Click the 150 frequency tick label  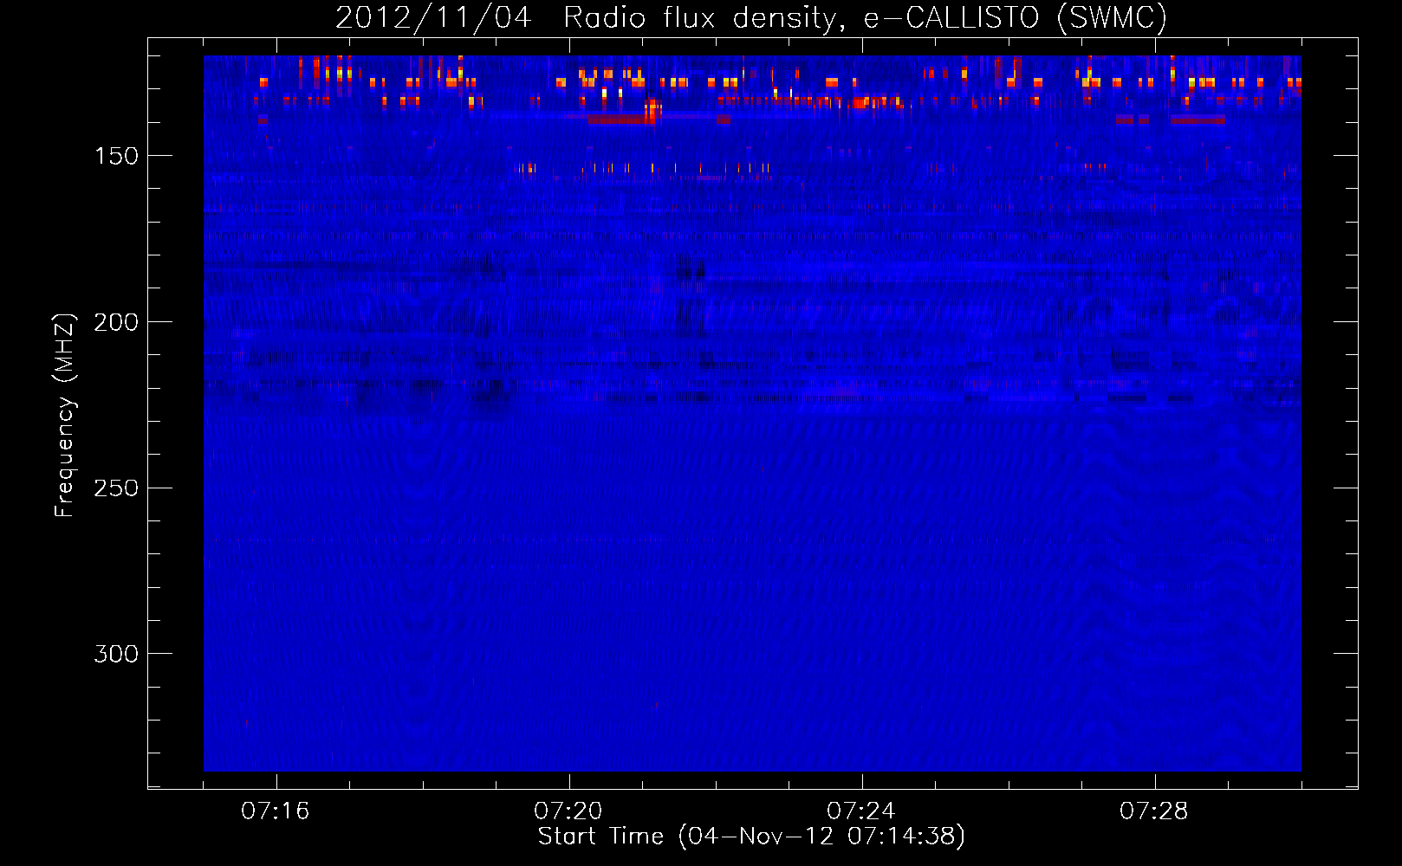click(x=116, y=156)
